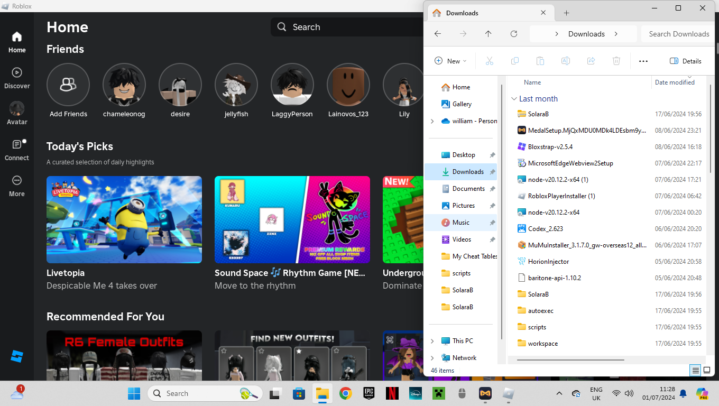Open Task View from the taskbar
The width and height of the screenshot is (719, 406).
click(x=275, y=393)
